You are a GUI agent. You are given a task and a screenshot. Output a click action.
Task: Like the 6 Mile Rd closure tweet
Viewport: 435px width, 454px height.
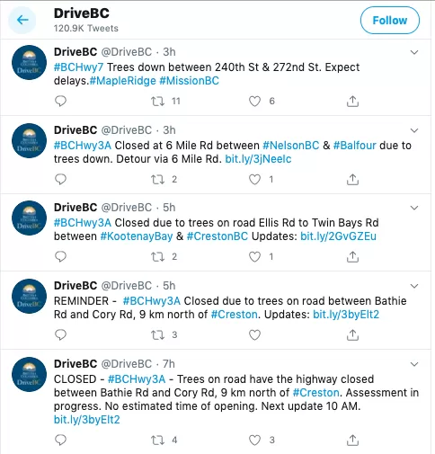[x=254, y=180]
